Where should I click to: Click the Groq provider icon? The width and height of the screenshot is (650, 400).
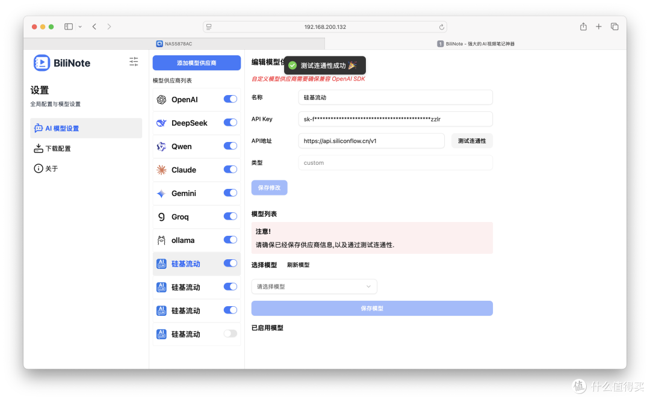point(161,217)
